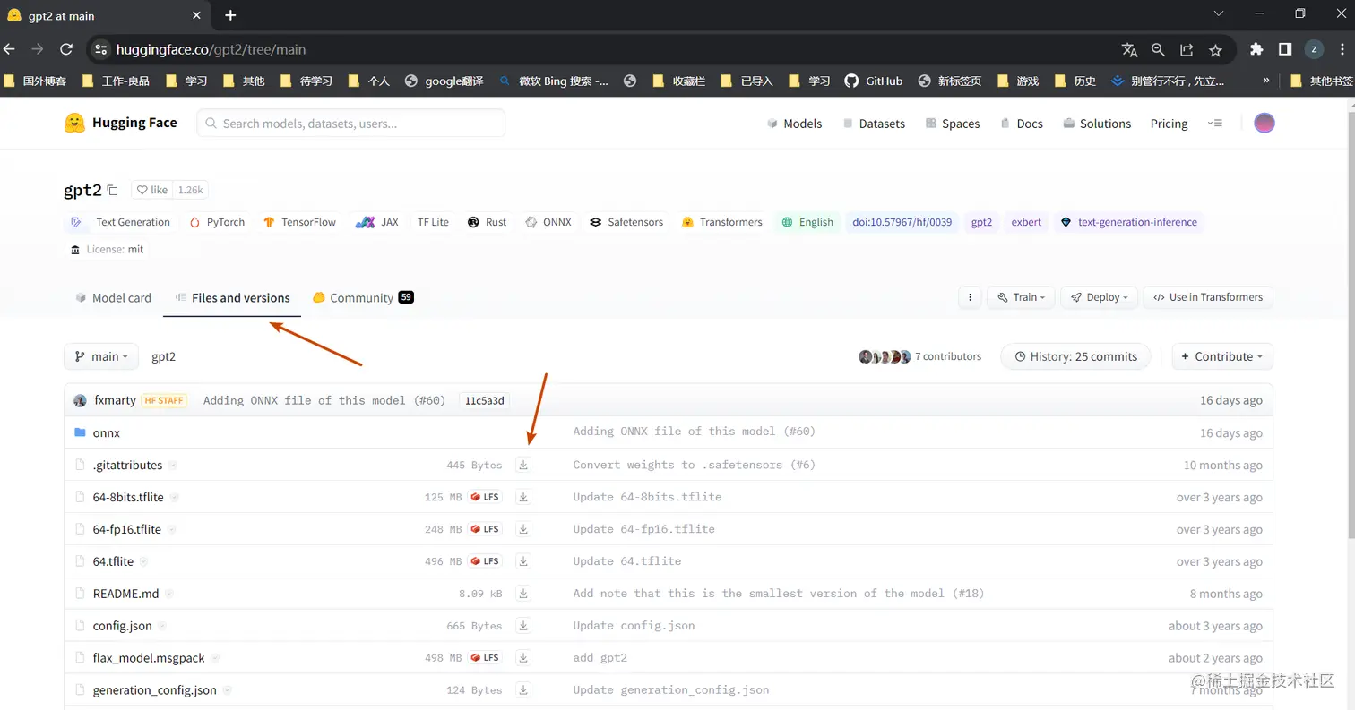View History: 25 commits
The image size is (1355, 710).
(1075, 356)
